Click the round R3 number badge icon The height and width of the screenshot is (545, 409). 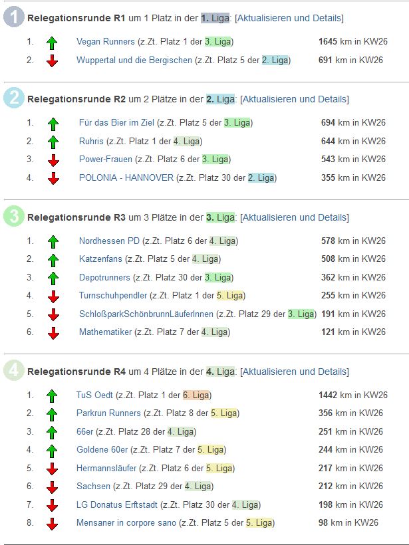point(14,217)
